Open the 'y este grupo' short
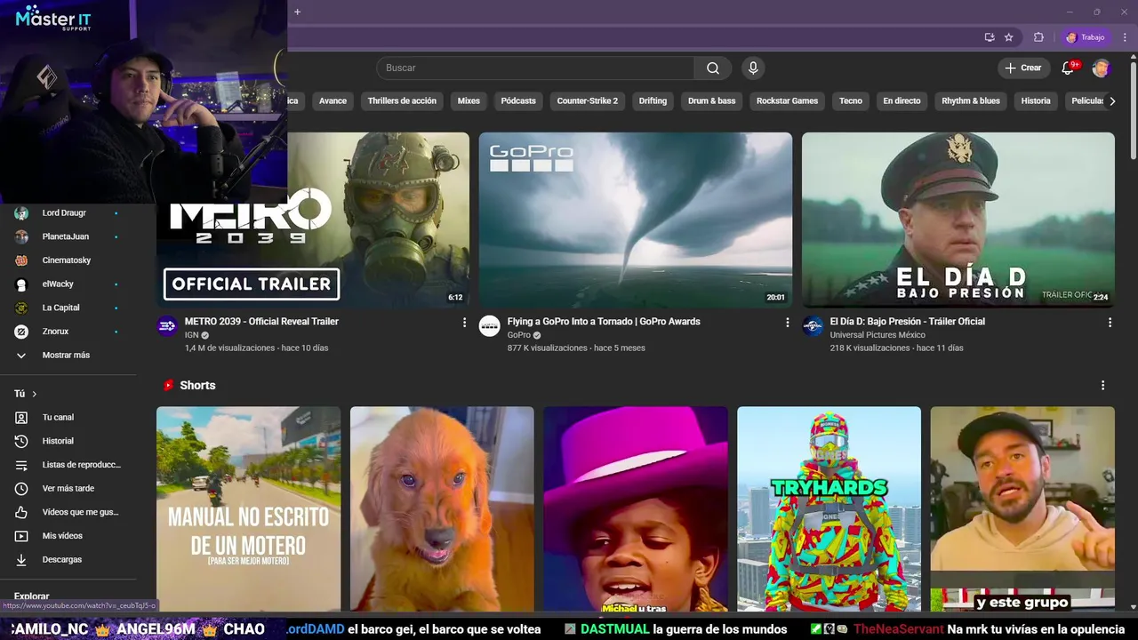The width and height of the screenshot is (1138, 640). point(1022,509)
